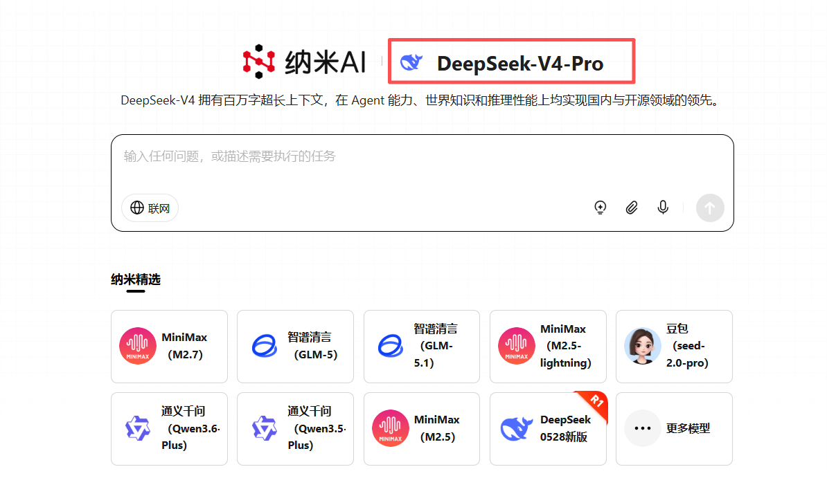Click the lightbulb deep-thinking icon
This screenshot has width=827, height=487.
click(x=601, y=208)
